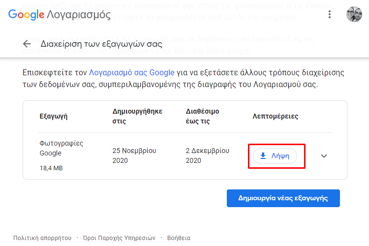Click Δημιουργία νέας εξαγωγής button
Image resolution: width=369 pixels, height=246 pixels.
point(283,198)
